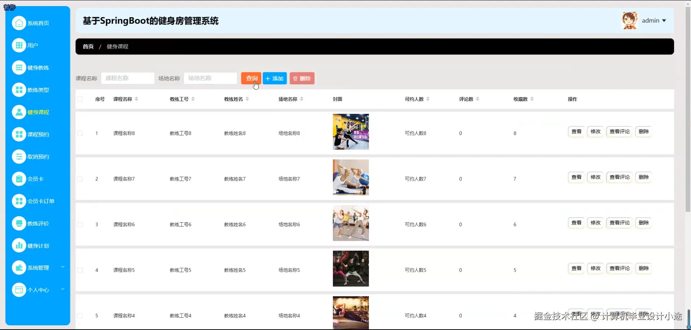Sort by 收藏数 column arrows
Image resolution: width=691 pixels, height=330 pixels.
point(532,99)
